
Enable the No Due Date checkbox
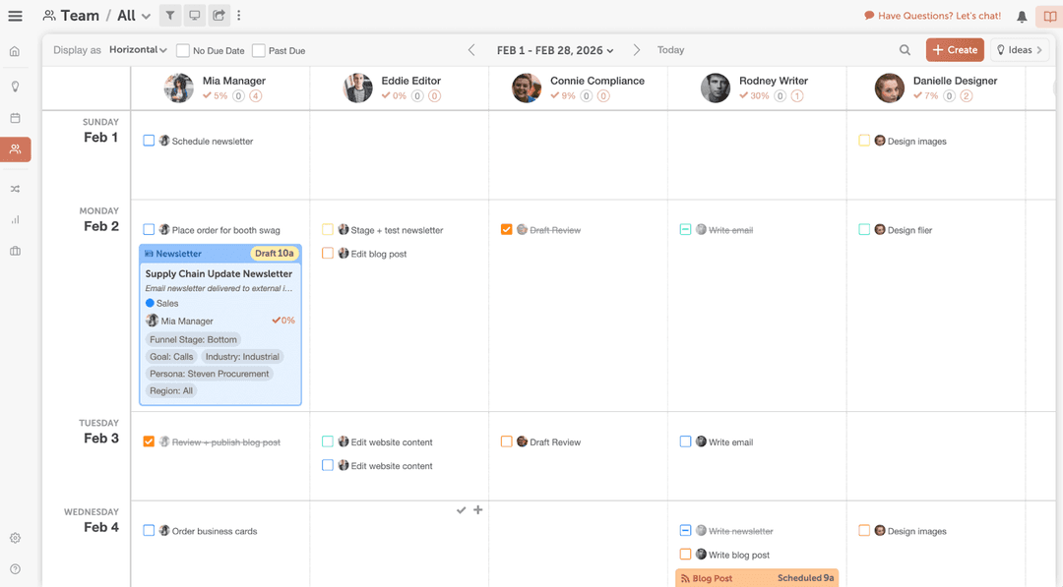pos(182,50)
